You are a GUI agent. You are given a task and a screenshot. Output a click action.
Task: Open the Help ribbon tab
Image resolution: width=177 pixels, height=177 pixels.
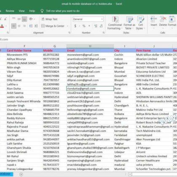click(32, 11)
